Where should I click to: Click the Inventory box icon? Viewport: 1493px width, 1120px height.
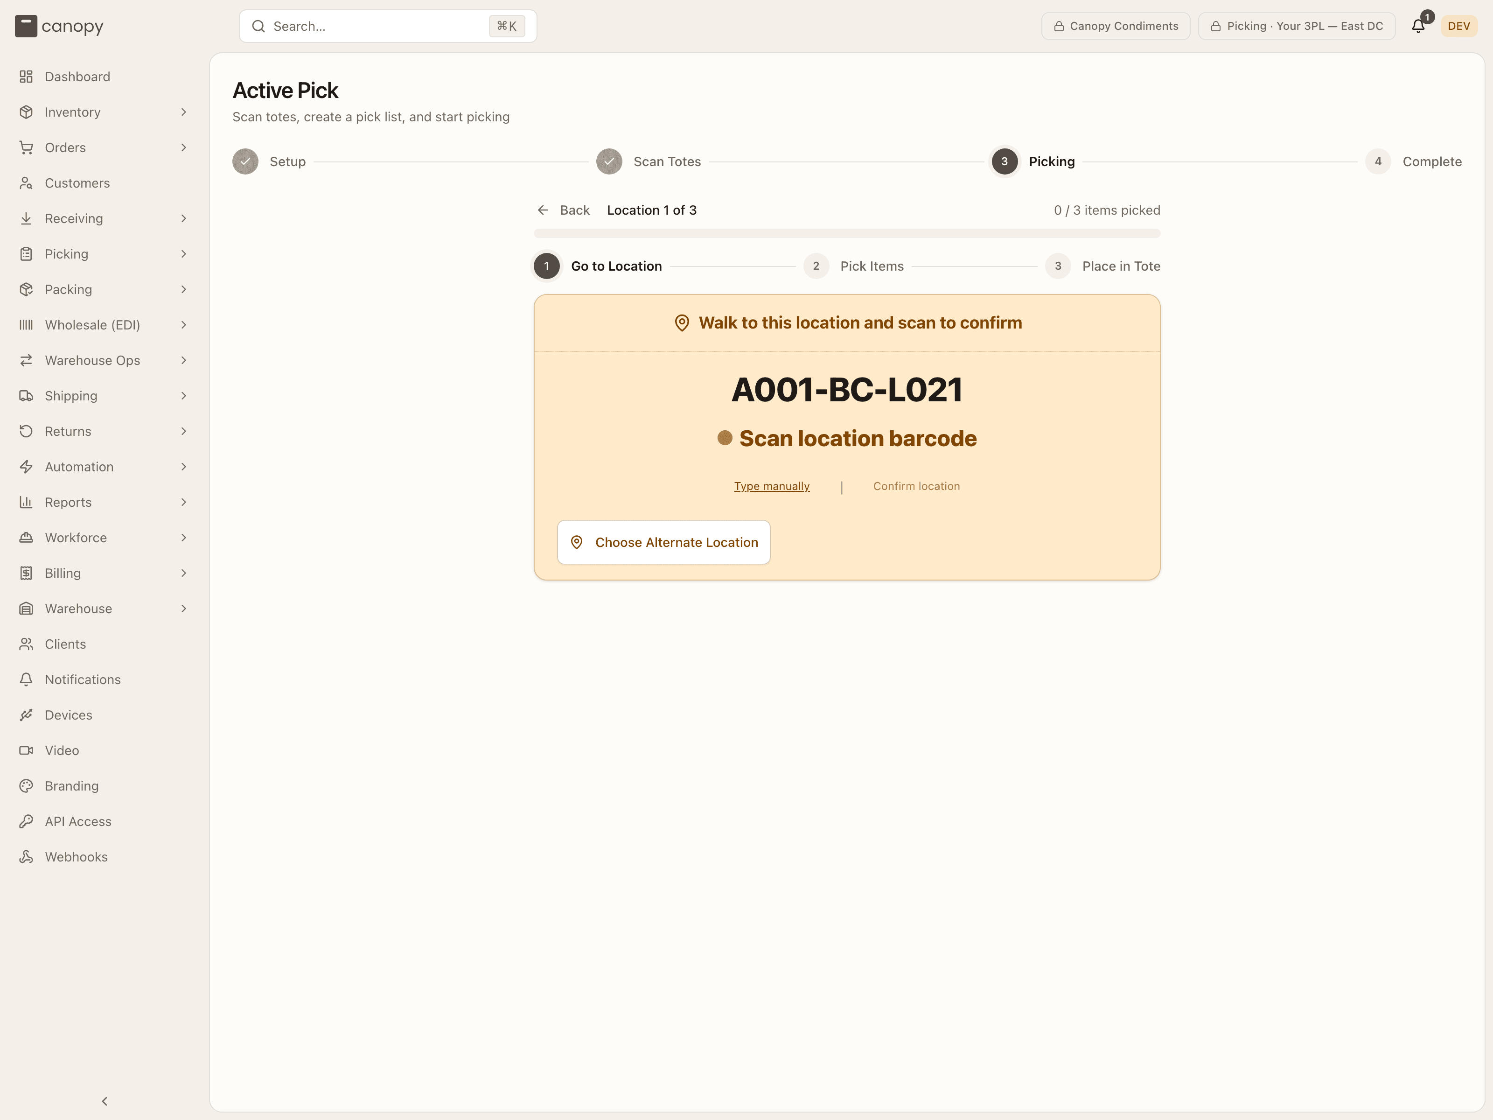click(26, 112)
